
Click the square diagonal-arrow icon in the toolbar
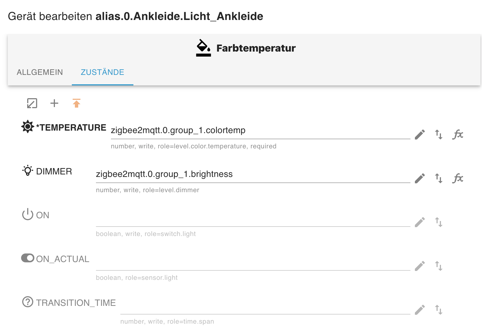coord(32,103)
